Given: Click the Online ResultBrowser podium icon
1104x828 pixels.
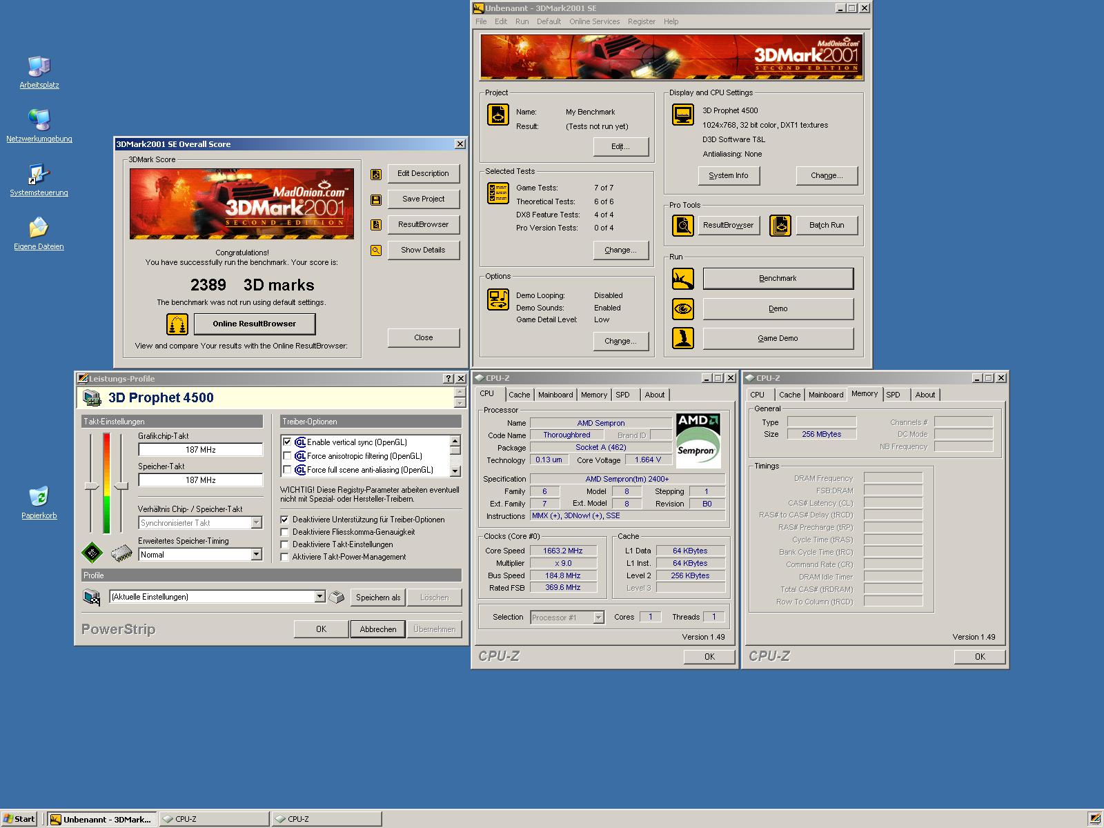Looking at the screenshot, I should [177, 324].
